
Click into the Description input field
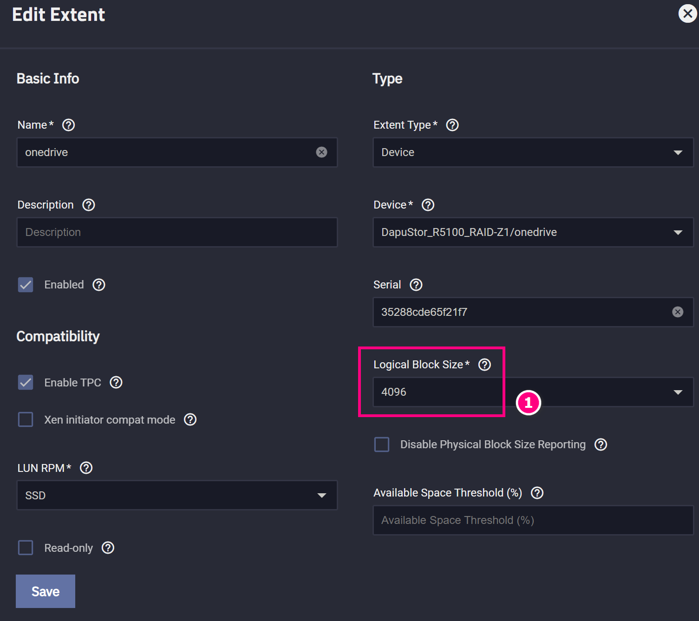click(x=177, y=232)
